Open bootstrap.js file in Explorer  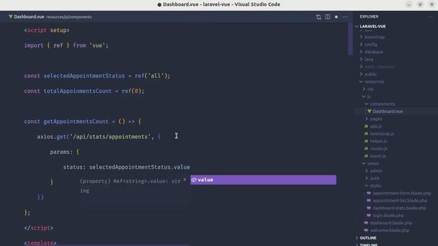point(382,134)
